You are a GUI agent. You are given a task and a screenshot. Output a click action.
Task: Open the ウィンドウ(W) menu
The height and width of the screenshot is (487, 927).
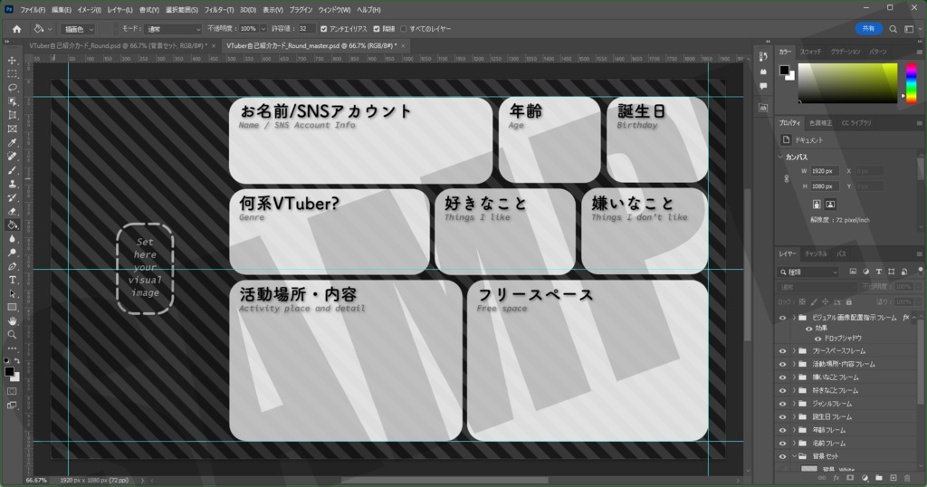(x=334, y=10)
